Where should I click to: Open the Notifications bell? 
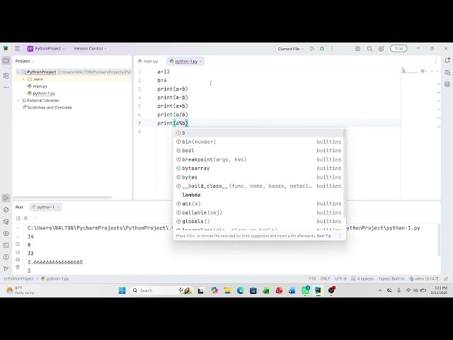447,60
